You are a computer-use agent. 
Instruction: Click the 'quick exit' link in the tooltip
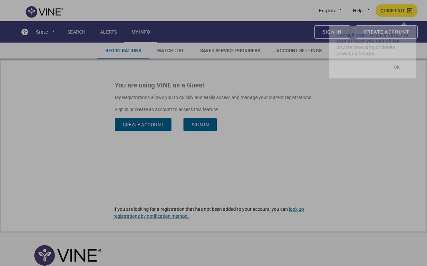(356, 35)
